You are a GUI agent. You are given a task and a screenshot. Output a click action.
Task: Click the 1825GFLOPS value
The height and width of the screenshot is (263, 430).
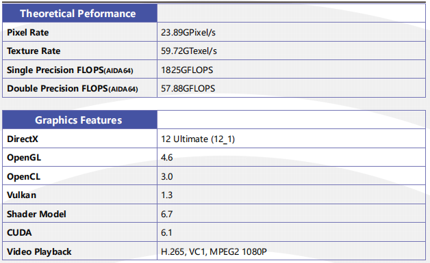[187, 70]
